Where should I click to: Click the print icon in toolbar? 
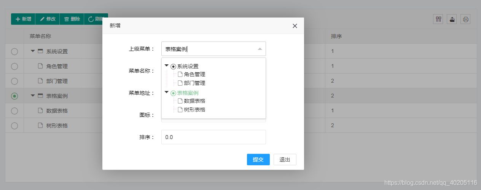(x=465, y=19)
